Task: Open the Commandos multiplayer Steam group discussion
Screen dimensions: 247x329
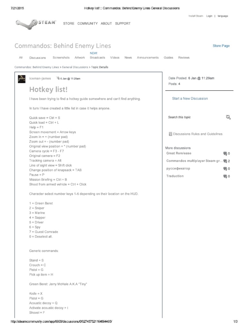Action: (x=194, y=161)
